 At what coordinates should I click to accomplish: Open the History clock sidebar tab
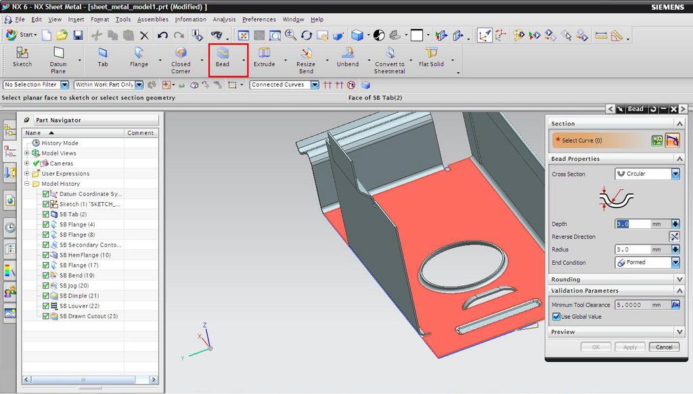9,228
